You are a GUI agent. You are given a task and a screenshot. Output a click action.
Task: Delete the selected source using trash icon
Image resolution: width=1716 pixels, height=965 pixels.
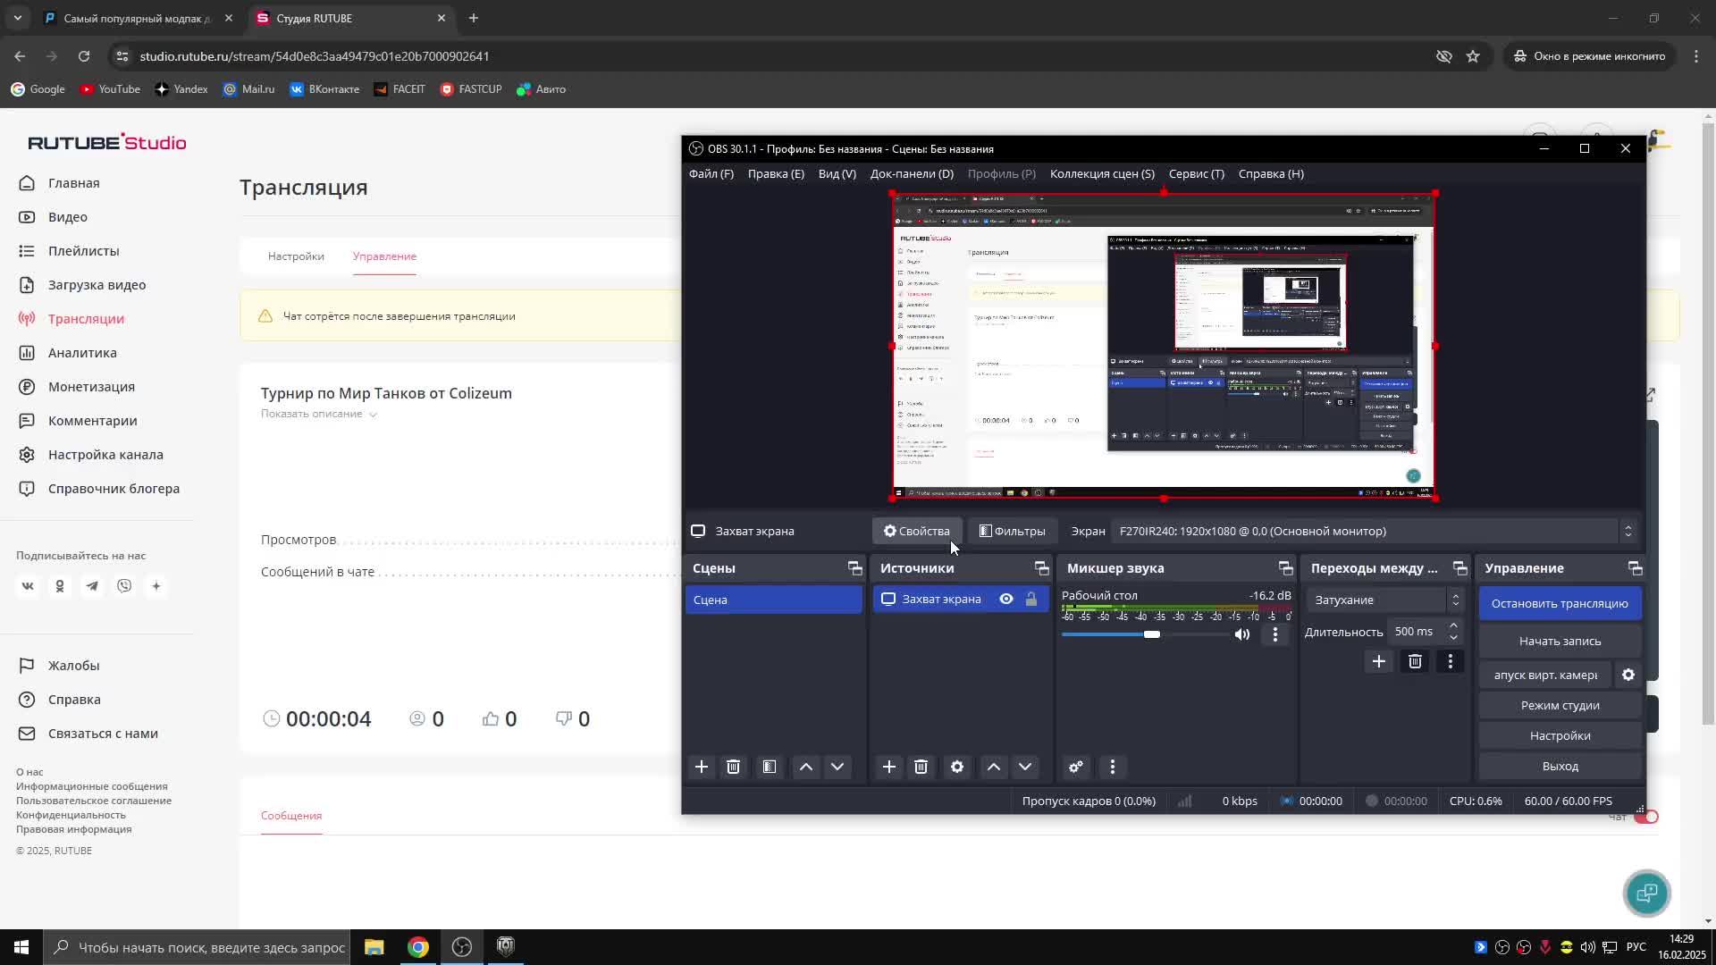tap(921, 767)
